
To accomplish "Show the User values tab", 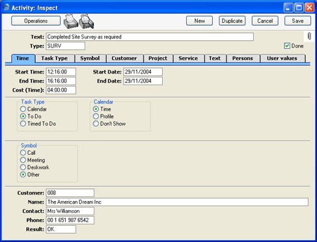I will [282, 59].
